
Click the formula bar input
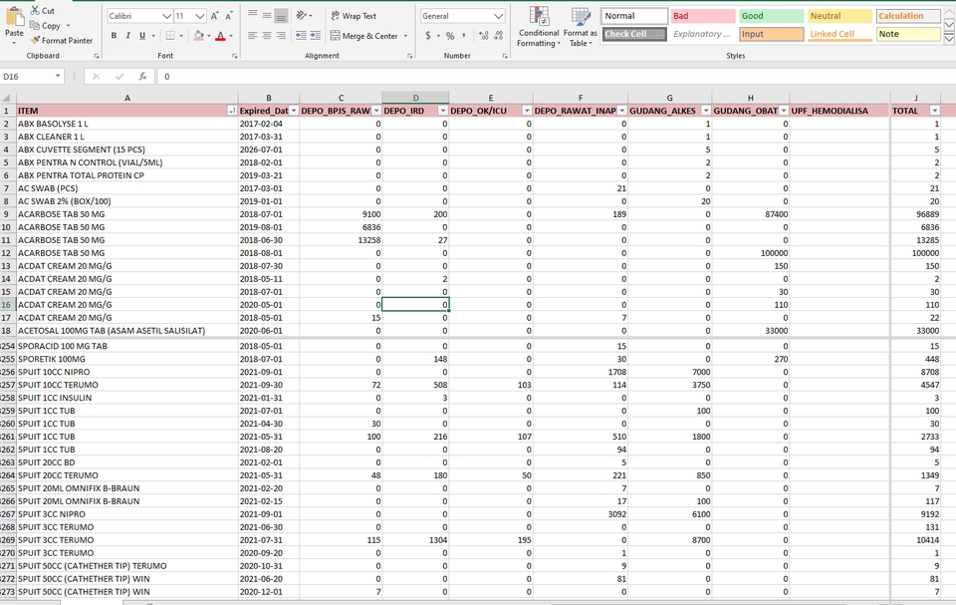coord(555,77)
